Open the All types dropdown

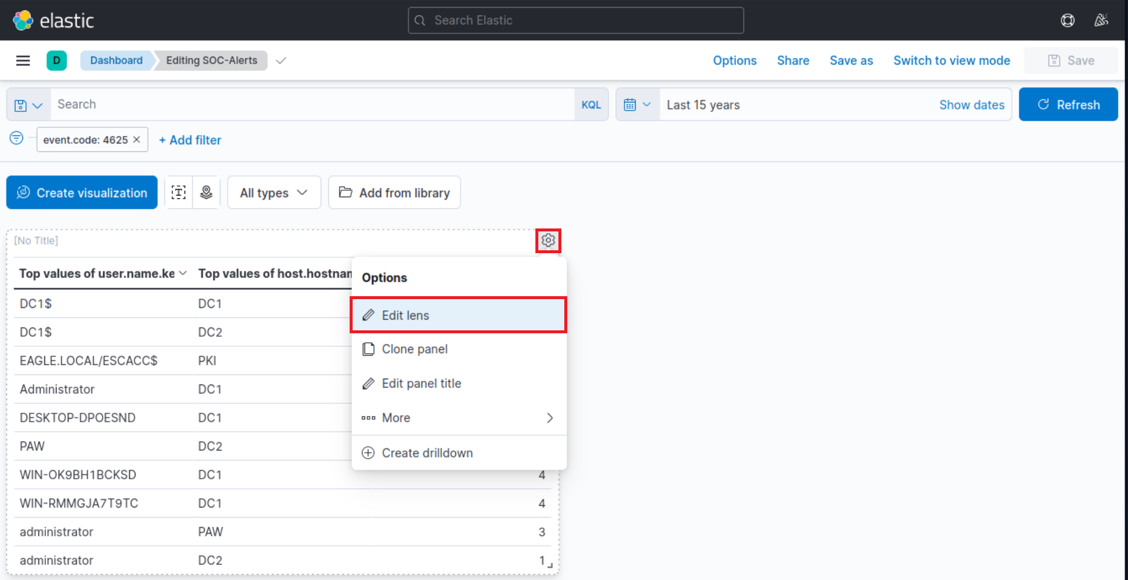[274, 192]
